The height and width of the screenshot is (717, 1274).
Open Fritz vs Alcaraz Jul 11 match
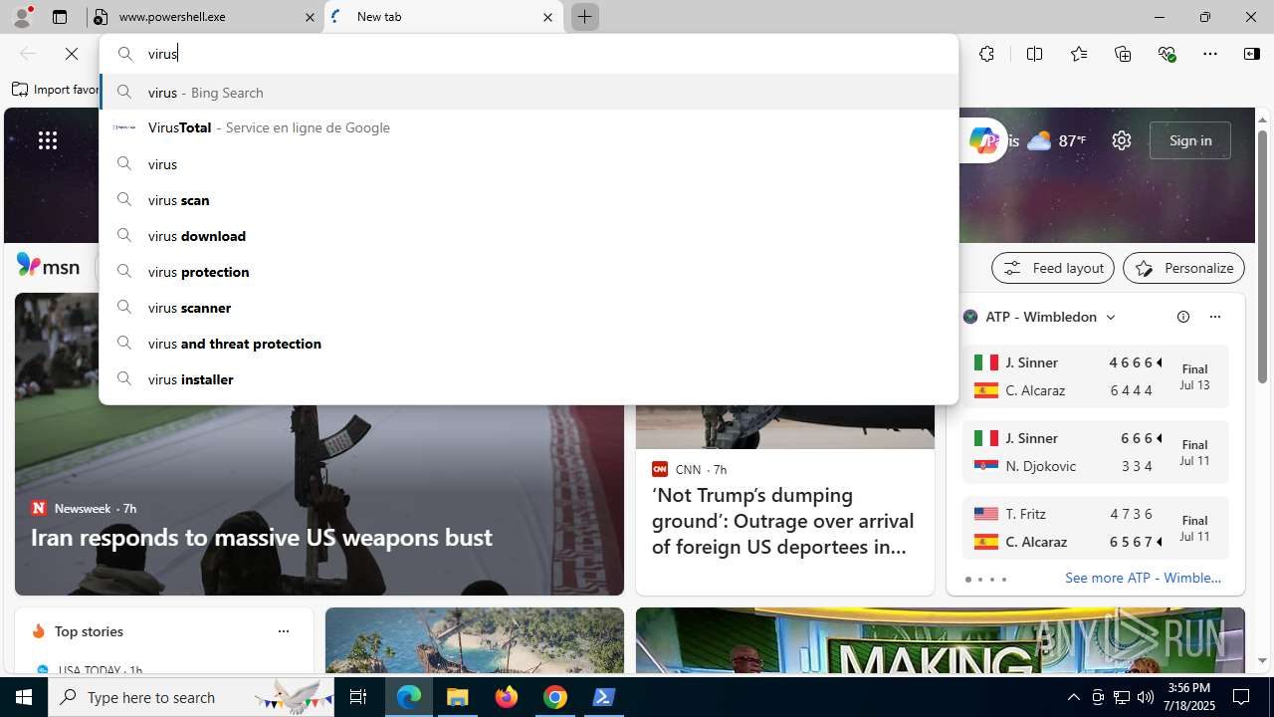click(1096, 528)
